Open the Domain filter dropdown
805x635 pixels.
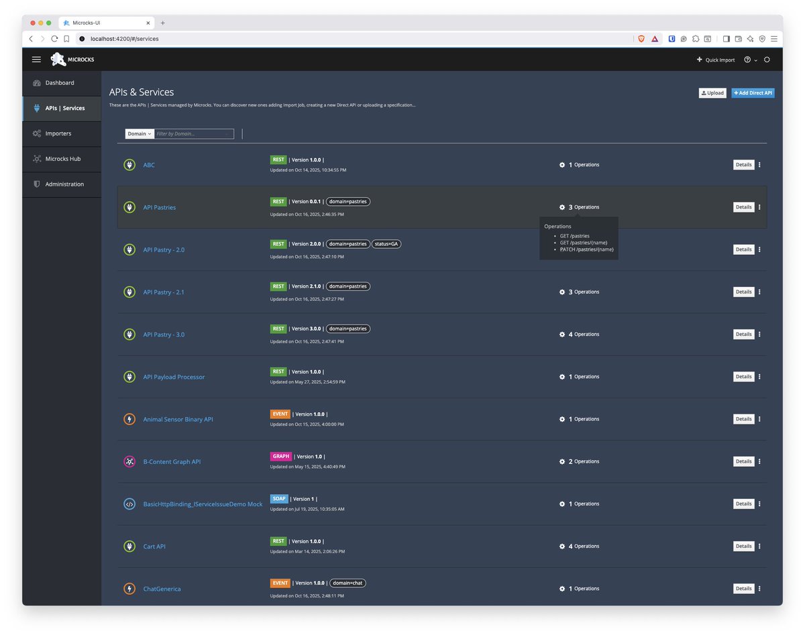click(140, 133)
